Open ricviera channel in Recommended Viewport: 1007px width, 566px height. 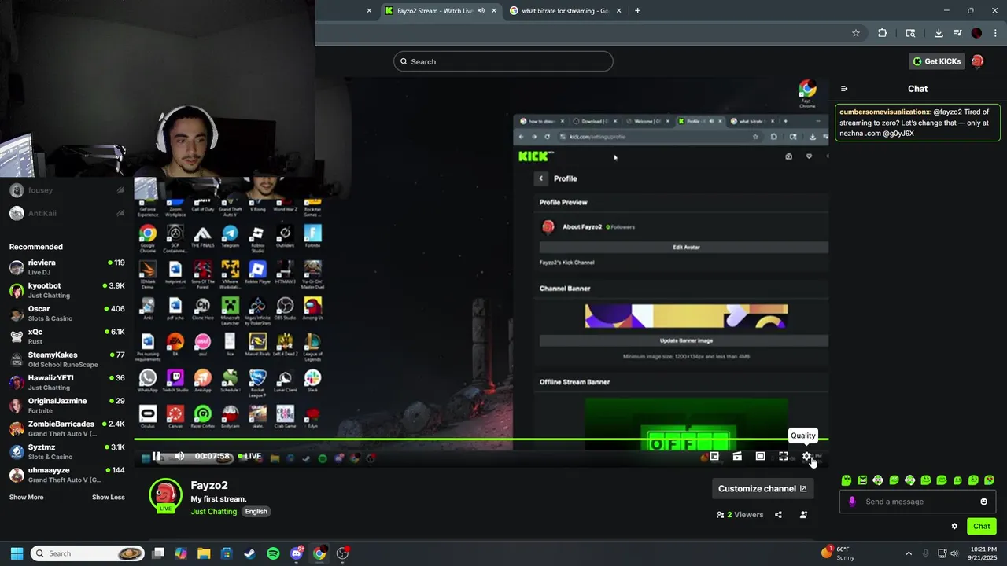(x=67, y=267)
